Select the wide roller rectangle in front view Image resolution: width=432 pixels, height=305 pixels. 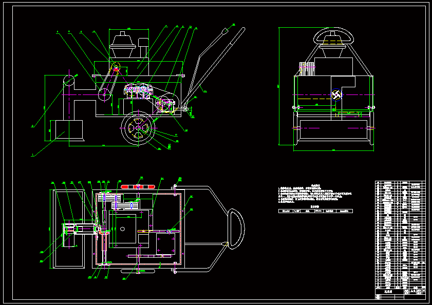[x=333, y=129]
